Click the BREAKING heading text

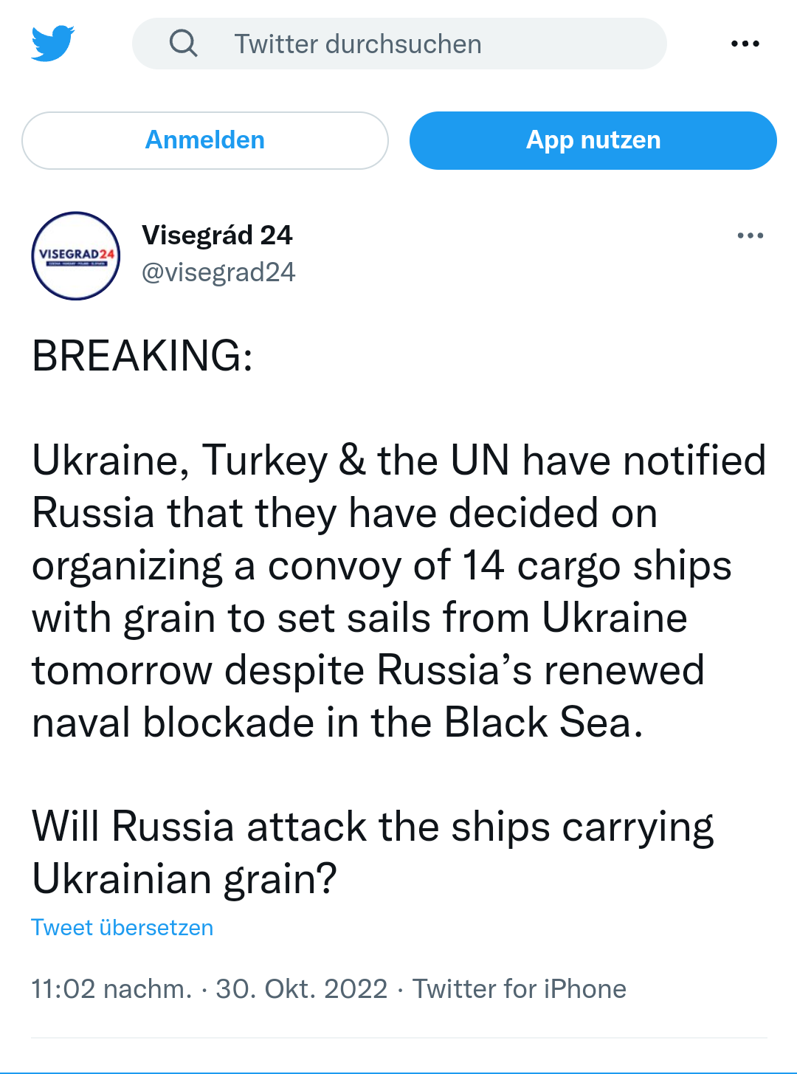point(142,356)
